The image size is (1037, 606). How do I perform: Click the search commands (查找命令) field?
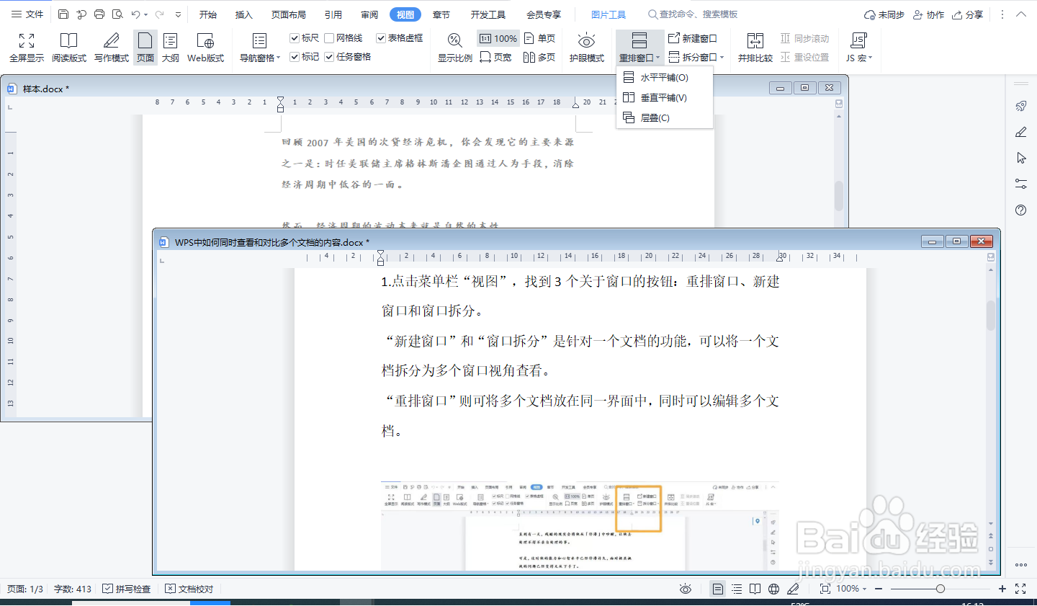pyautogui.click(x=693, y=14)
